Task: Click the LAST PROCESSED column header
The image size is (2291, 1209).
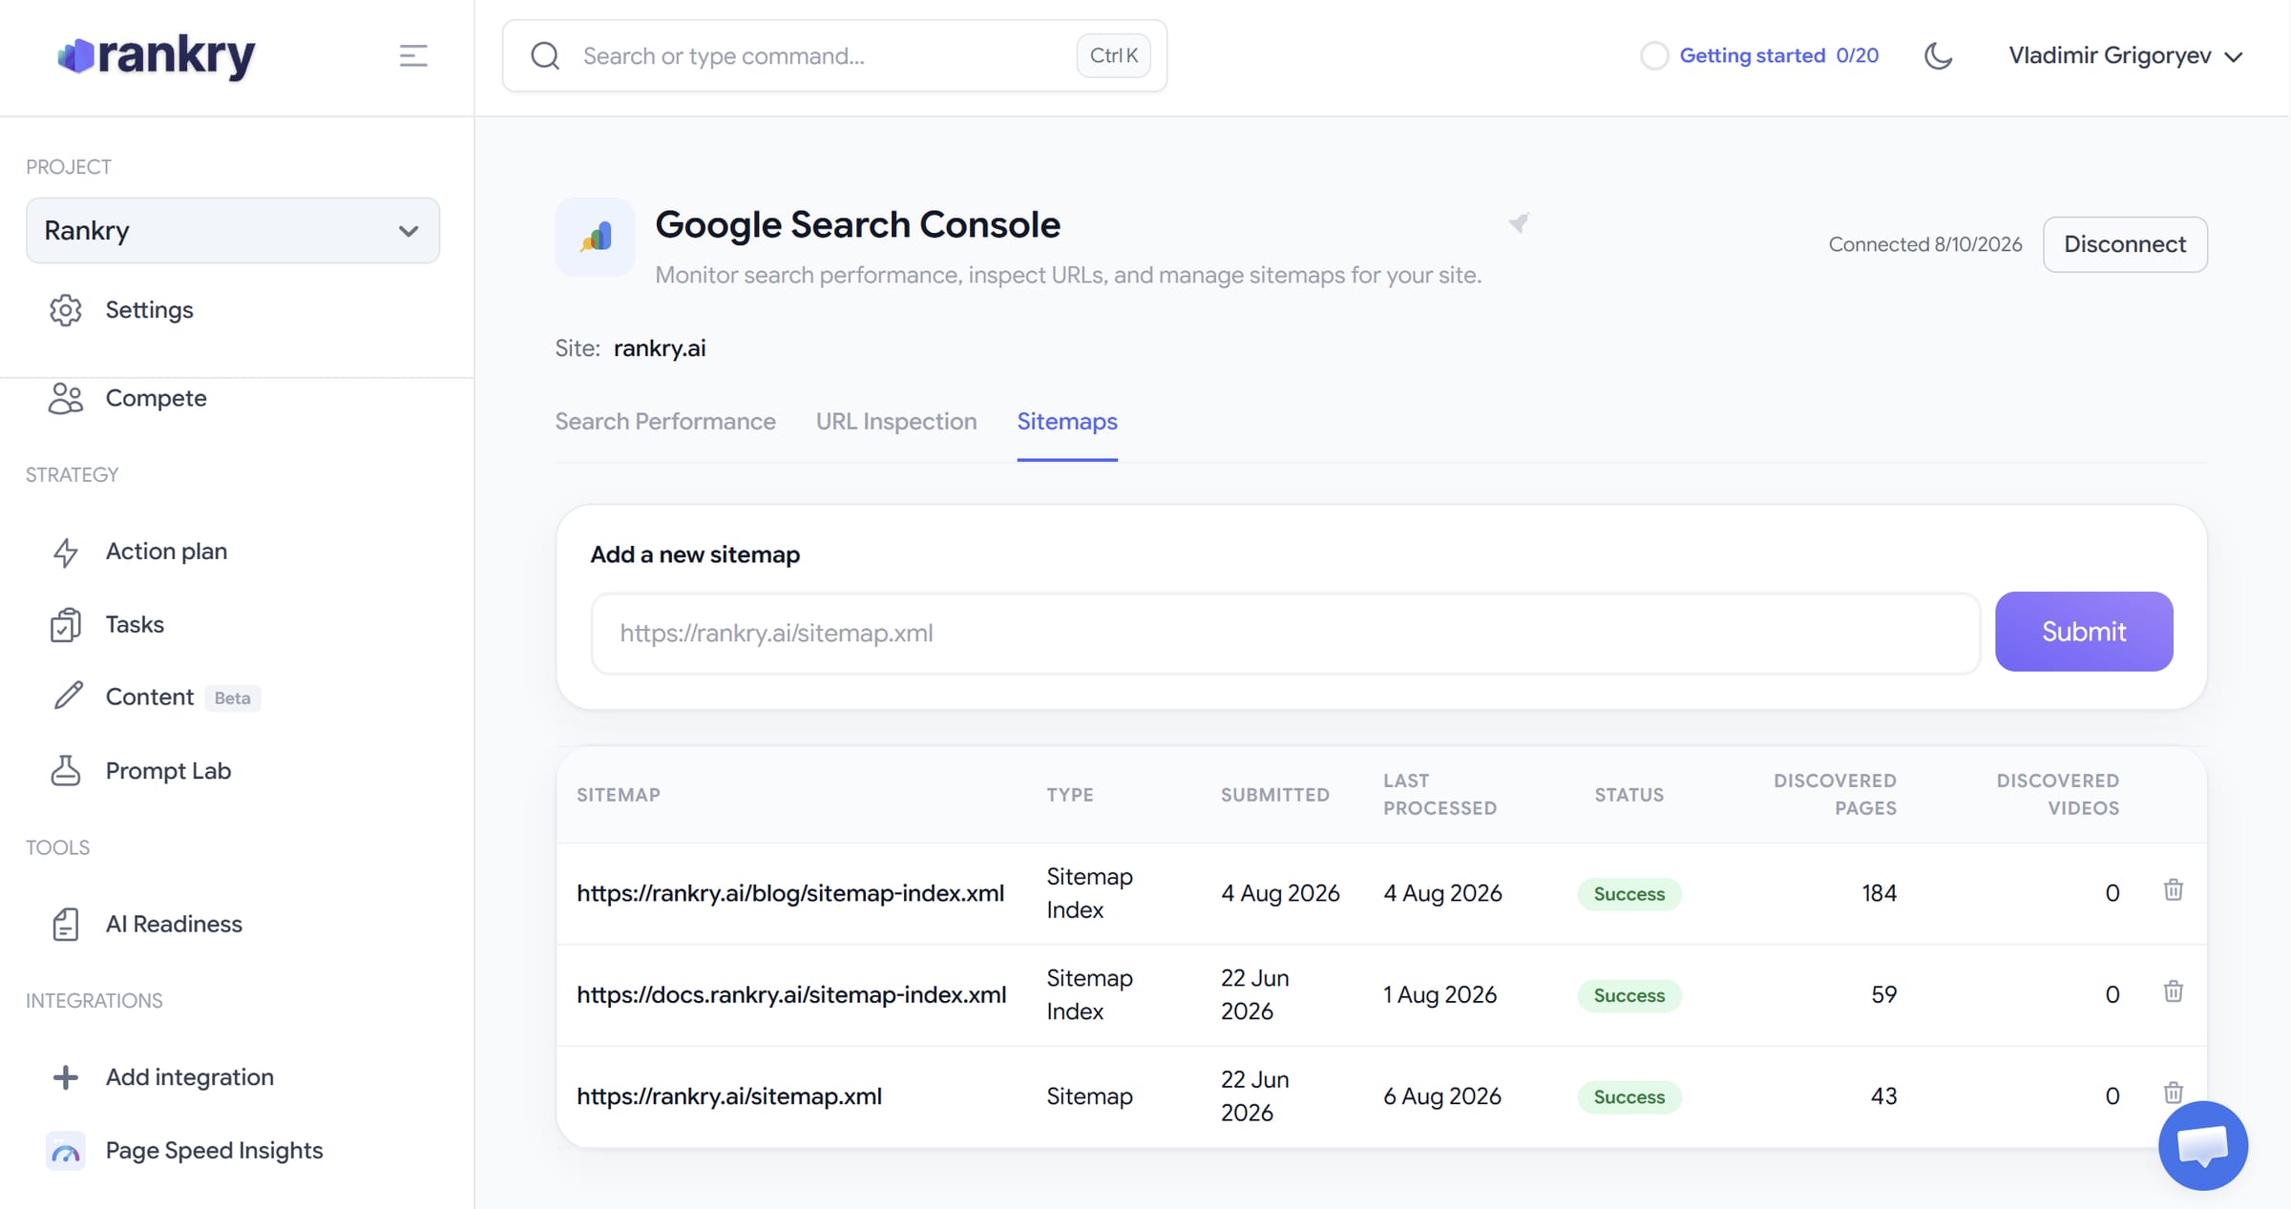Action: (x=1440, y=794)
